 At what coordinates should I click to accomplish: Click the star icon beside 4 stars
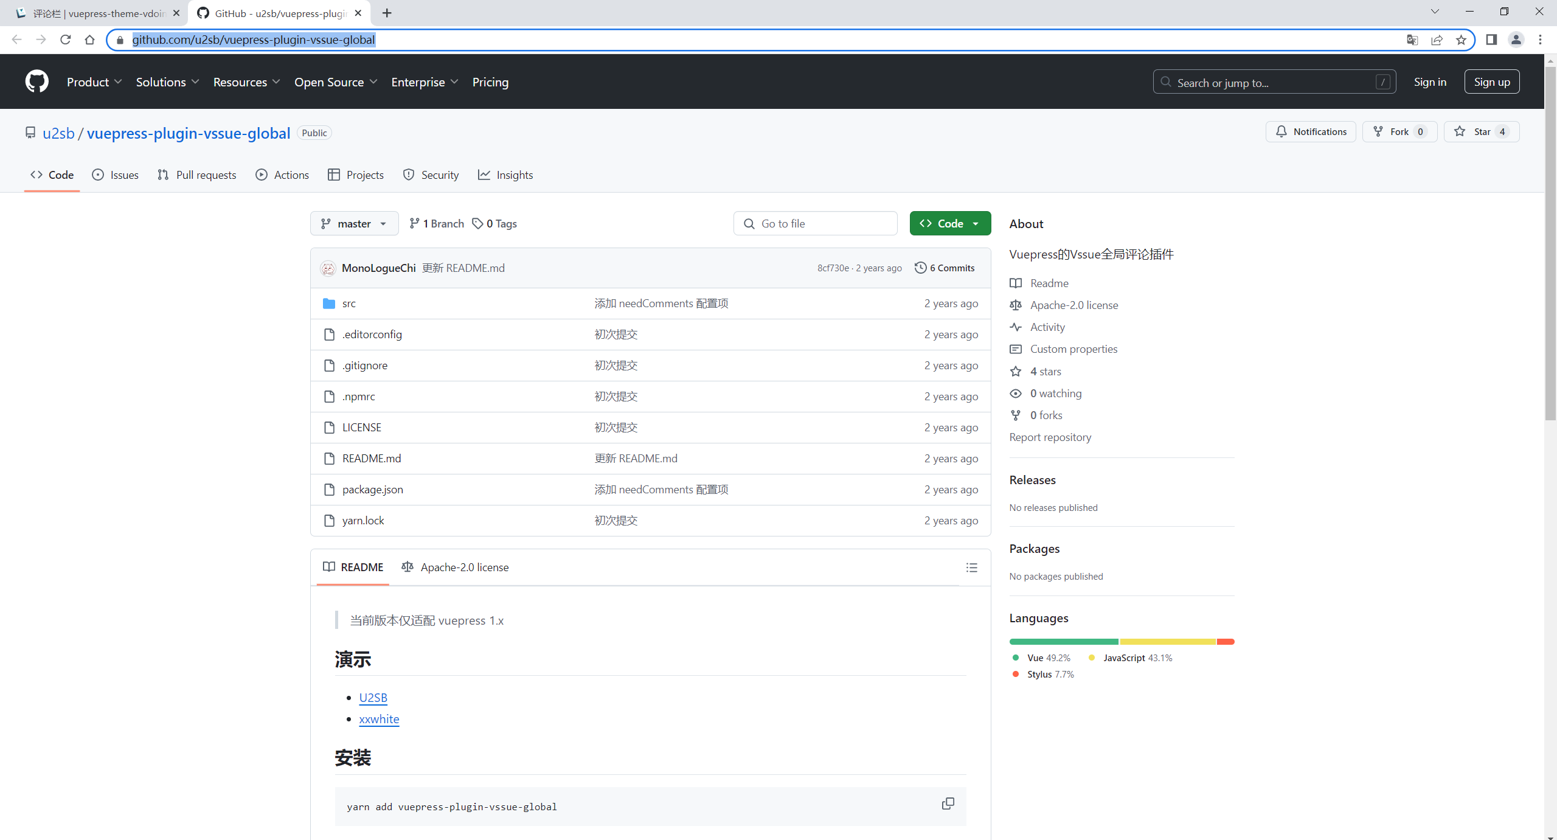[x=1016, y=371]
